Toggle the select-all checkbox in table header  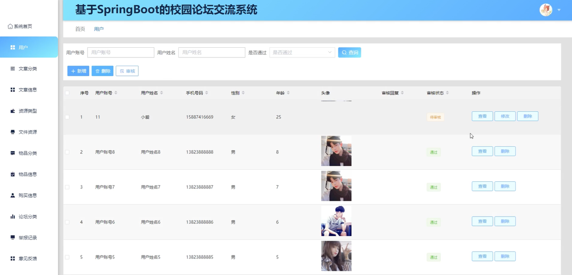coord(67,93)
